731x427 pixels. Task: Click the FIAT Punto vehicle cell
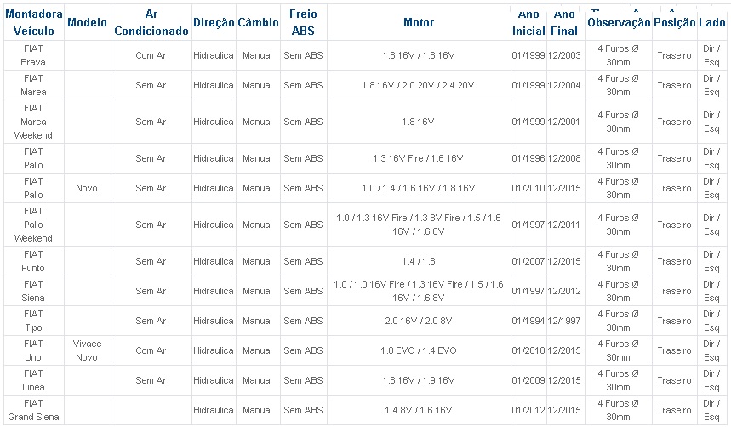(x=33, y=261)
